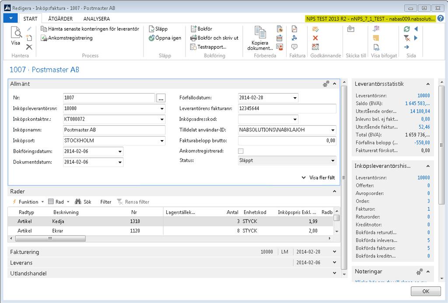Open the Inköpsort dropdown
Image resolution: width=448 pixels, height=303 pixels.
click(x=162, y=141)
